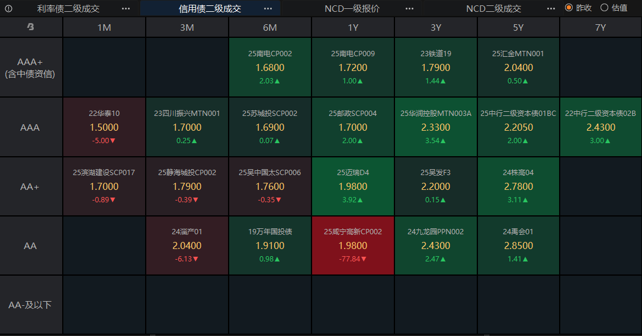Image resolution: width=642 pixels, height=336 pixels.
Task: Select the AAA+ rating row header
Action: point(31,67)
